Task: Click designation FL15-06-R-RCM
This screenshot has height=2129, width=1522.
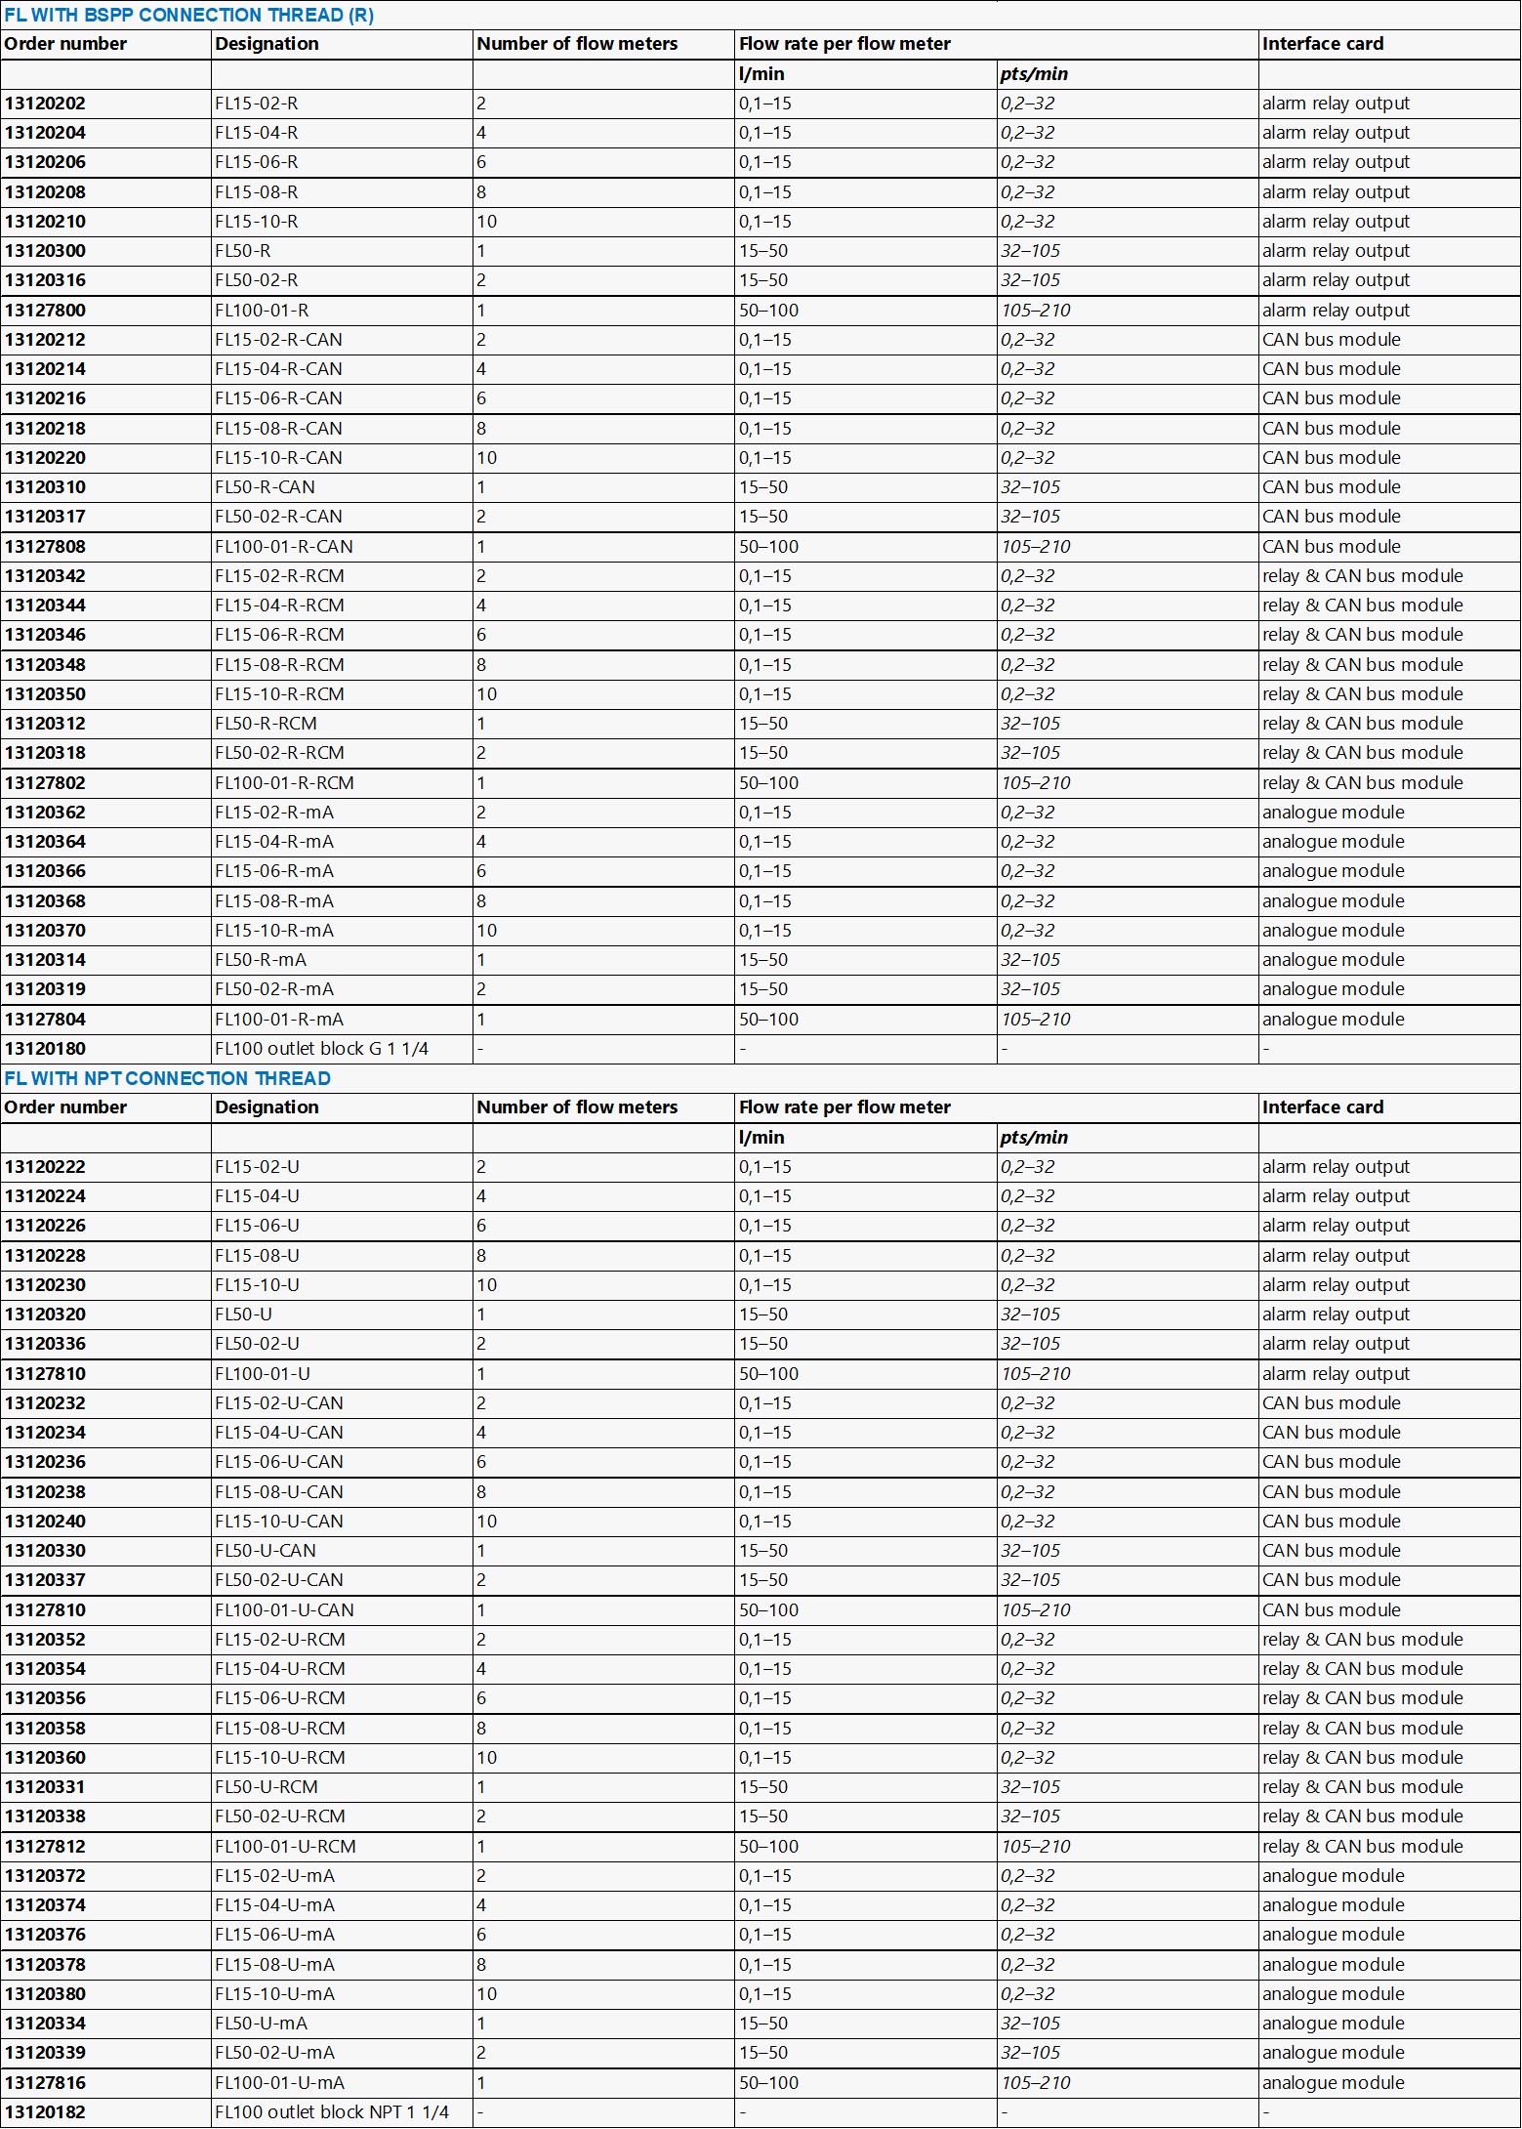Action: click(x=279, y=635)
